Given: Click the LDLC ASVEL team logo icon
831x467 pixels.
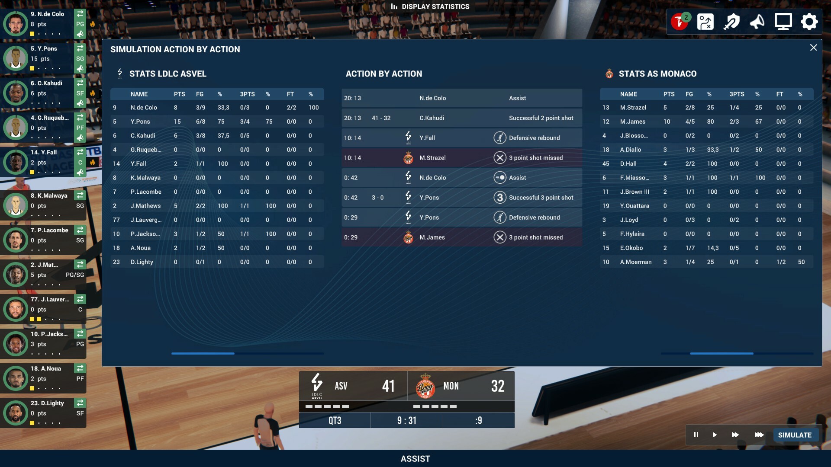Looking at the screenshot, I should 120,74.
